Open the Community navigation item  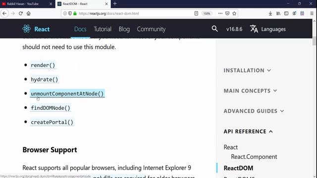click(151, 29)
